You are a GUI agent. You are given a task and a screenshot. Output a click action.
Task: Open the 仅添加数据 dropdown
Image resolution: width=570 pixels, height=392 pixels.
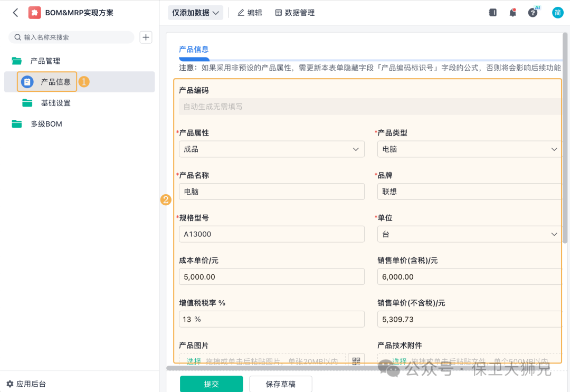[x=195, y=13]
